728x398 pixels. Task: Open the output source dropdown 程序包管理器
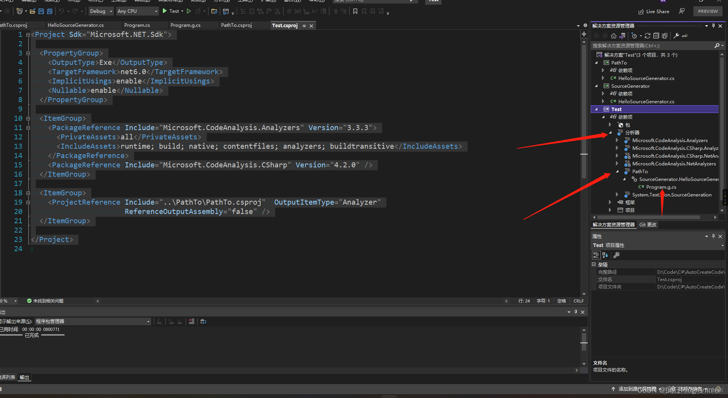pos(93,322)
